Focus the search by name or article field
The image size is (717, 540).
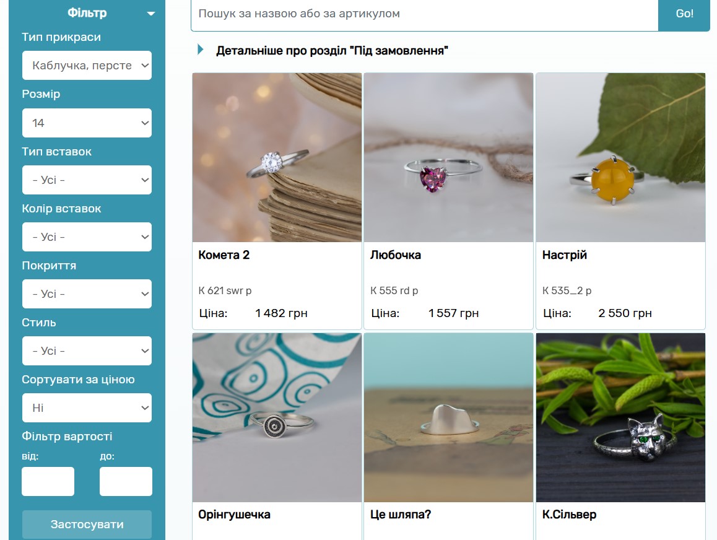425,14
